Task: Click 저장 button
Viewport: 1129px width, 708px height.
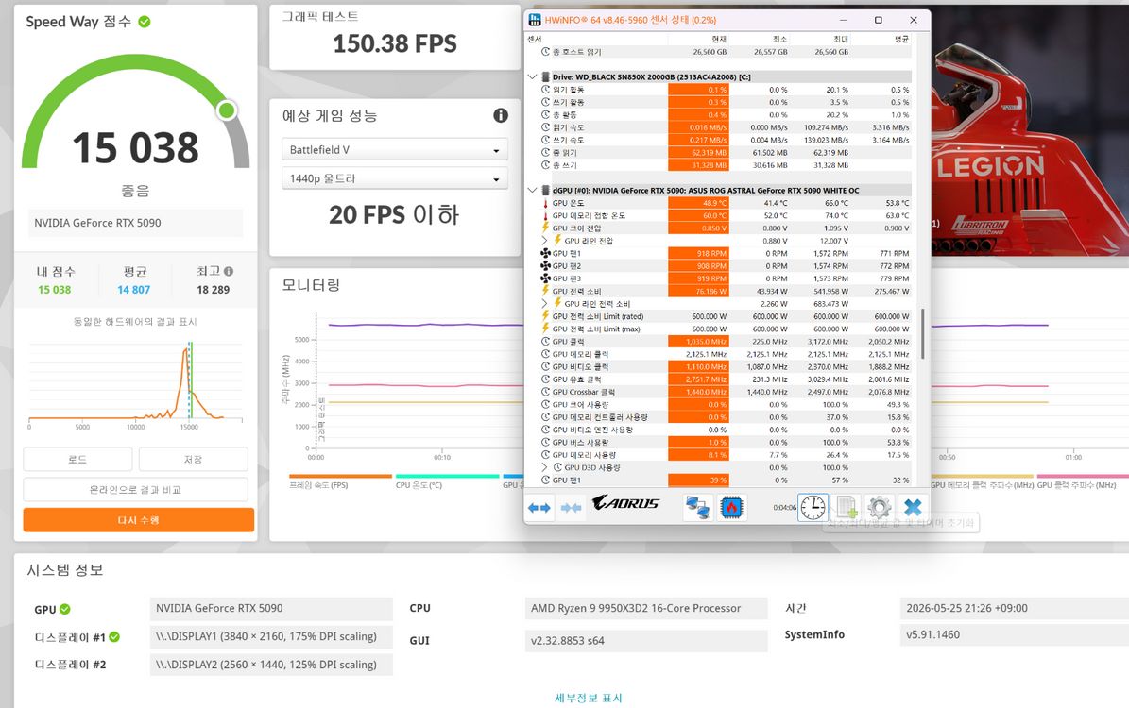Action: pyautogui.click(x=193, y=459)
